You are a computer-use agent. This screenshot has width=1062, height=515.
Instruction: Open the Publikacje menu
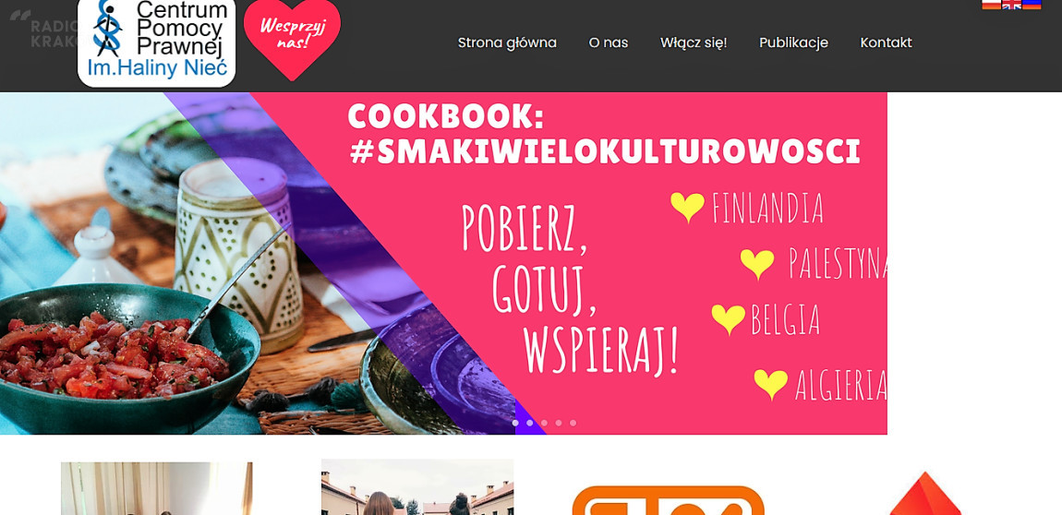coord(794,42)
